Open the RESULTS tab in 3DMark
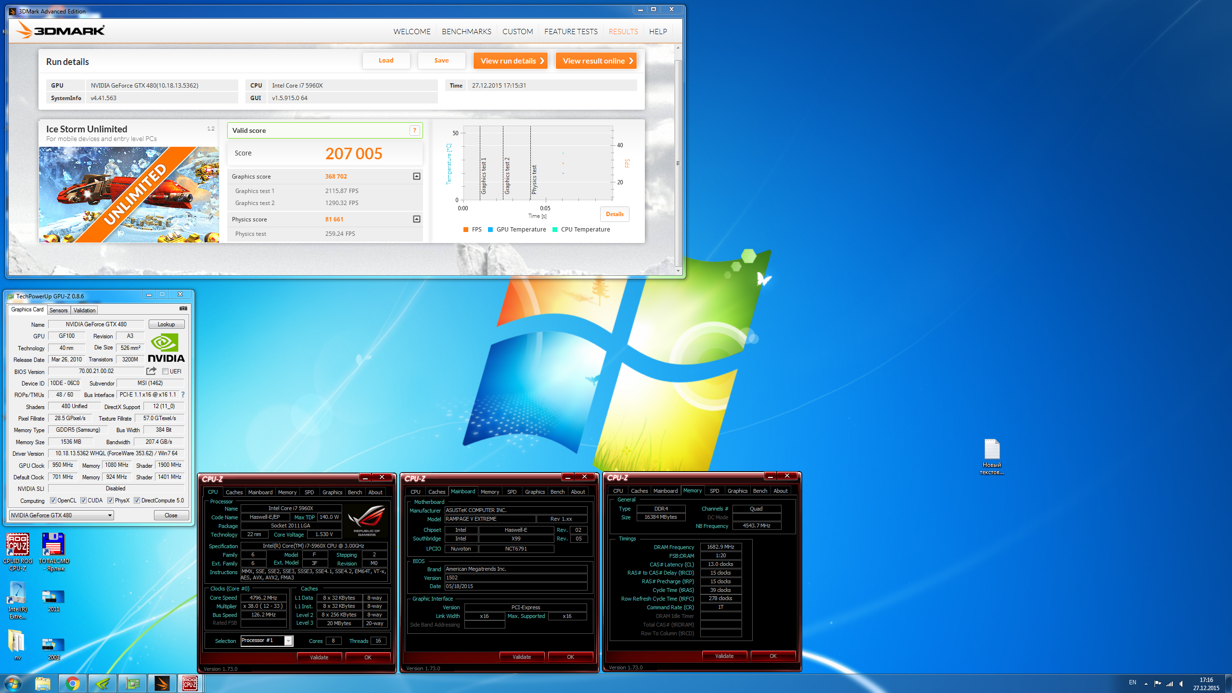 [623, 32]
